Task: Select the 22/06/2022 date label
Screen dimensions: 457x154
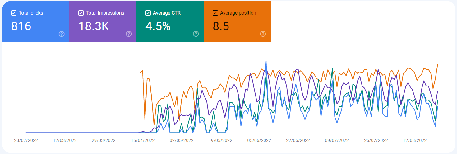Action: 298,141
